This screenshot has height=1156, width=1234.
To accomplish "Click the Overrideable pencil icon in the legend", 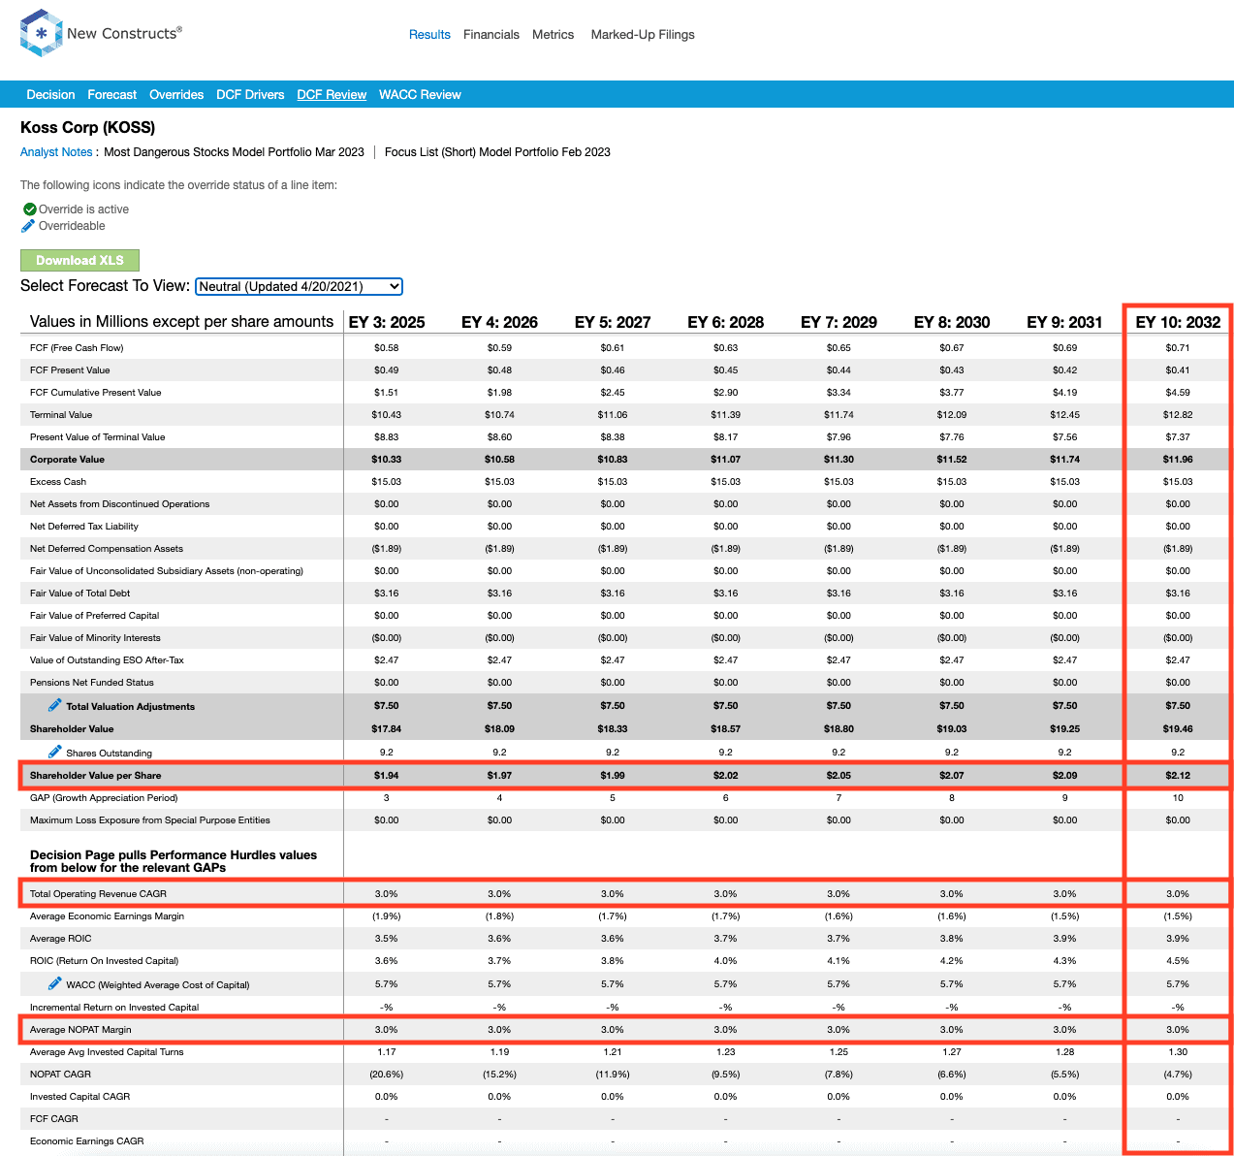I will coord(28,226).
